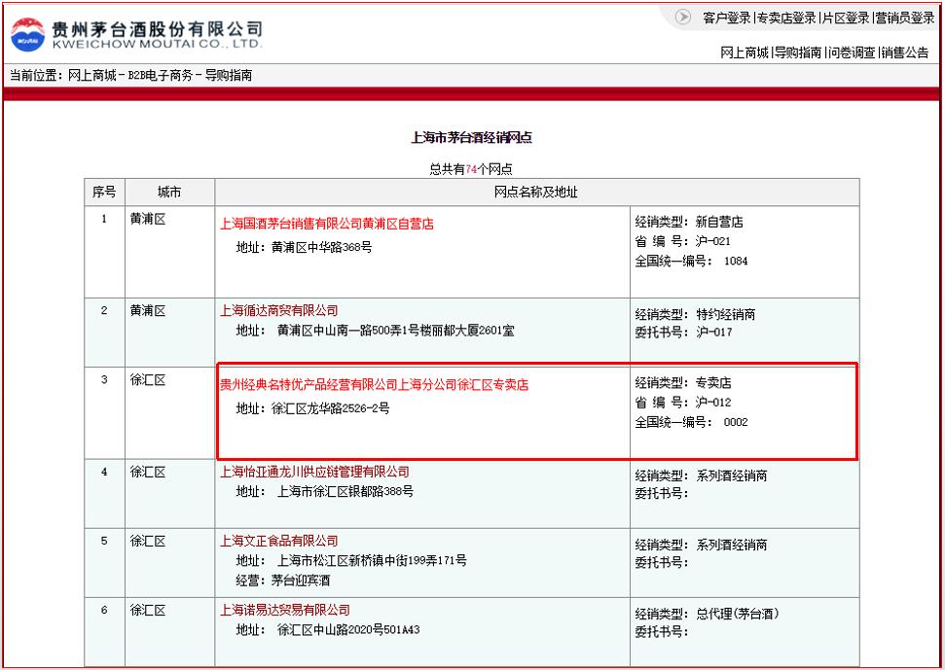Open the 上海文正食品有限公司 dealer link
This screenshot has height=670, width=945.
(278, 540)
